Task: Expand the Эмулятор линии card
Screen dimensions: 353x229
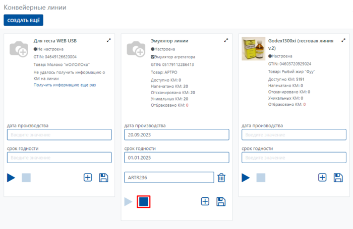Action: click(x=226, y=40)
